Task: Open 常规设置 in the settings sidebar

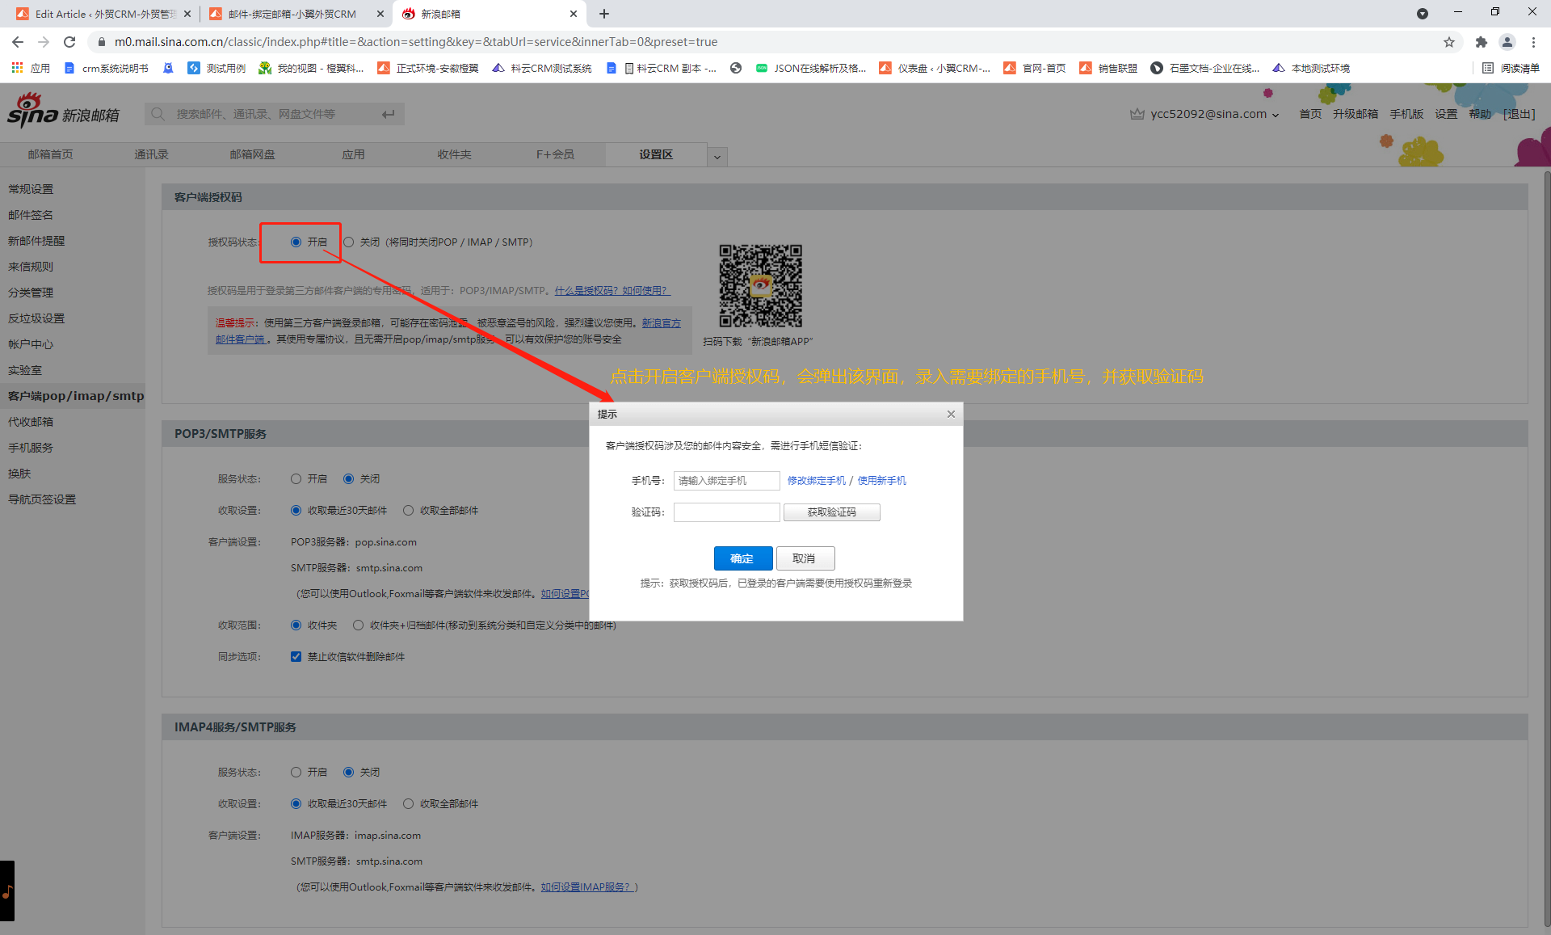Action: [31, 189]
